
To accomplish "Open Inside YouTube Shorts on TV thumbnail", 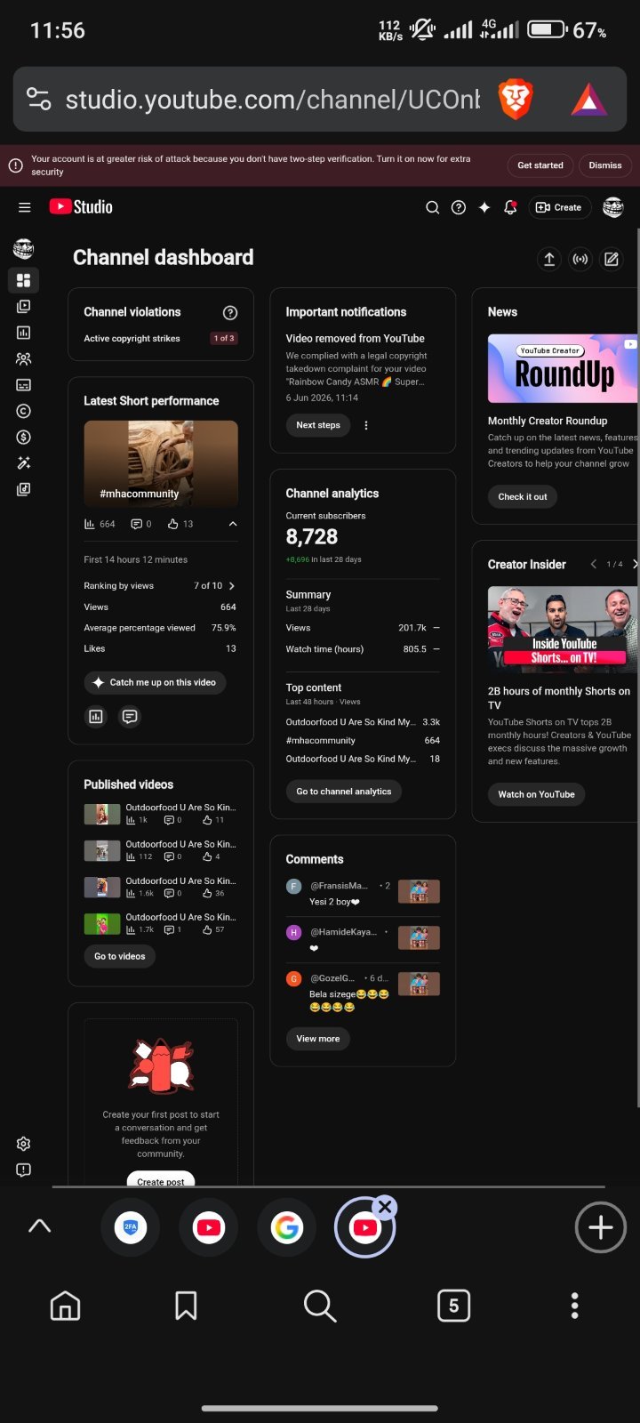I will pyautogui.click(x=563, y=629).
